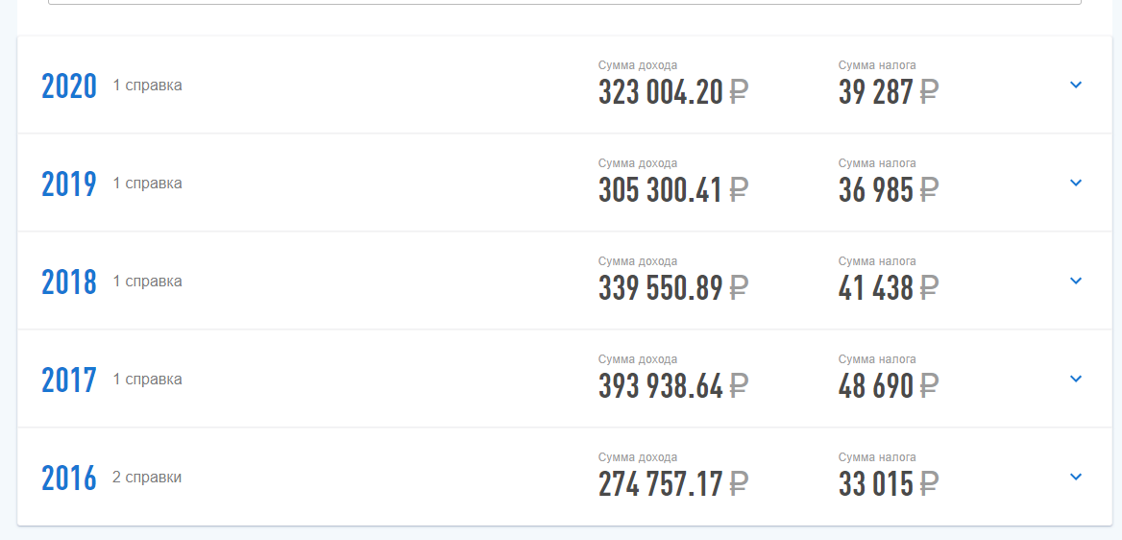Screen dimensions: 1122x540
Task: Expand the 2017 row chevron
Action: click(x=1076, y=379)
